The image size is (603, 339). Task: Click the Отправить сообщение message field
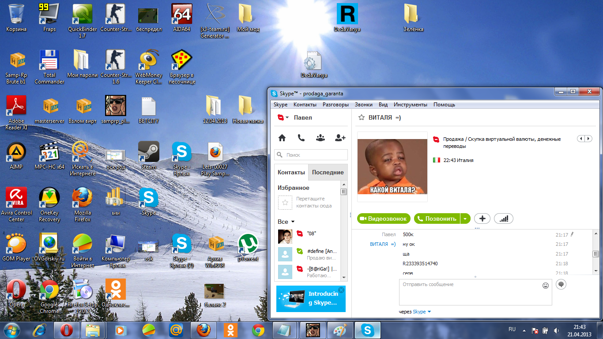[x=475, y=292]
